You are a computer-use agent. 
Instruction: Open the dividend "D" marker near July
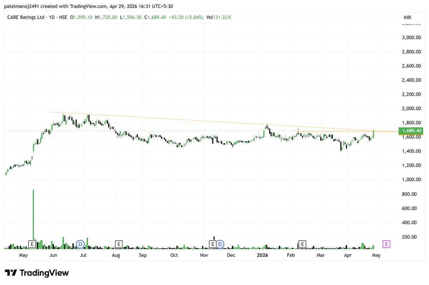pyautogui.click(x=81, y=244)
